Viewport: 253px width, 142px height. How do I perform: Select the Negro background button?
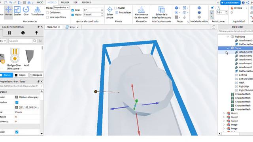point(21,75)
